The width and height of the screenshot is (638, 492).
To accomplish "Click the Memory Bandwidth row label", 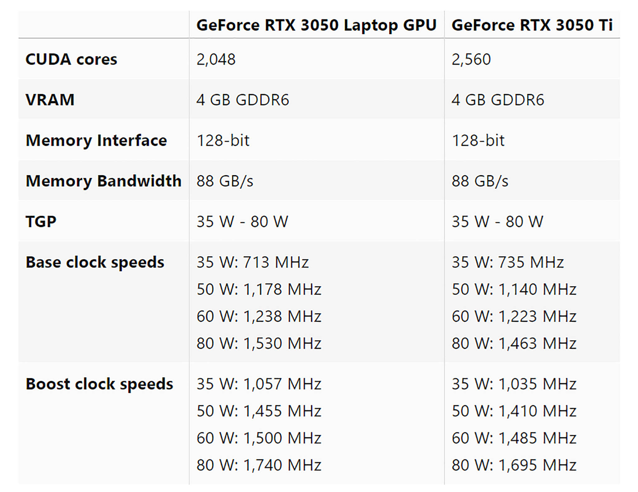I will tap(103, 181).
